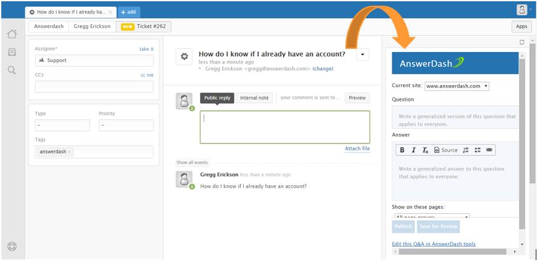Click into the reply comment box
The height and width of the screenshot is (262, 537).
pyautogui.click(x=285, y=127)
